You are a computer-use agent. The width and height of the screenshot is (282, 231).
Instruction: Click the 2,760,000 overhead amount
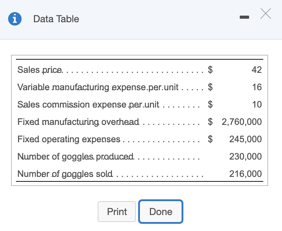[x=241, y=122]
